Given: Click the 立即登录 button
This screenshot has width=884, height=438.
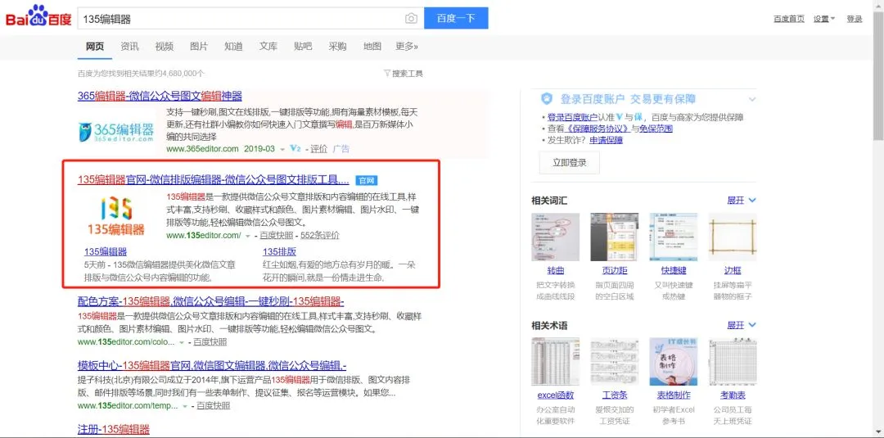Looking at the screenshot, I should point(570,162).
